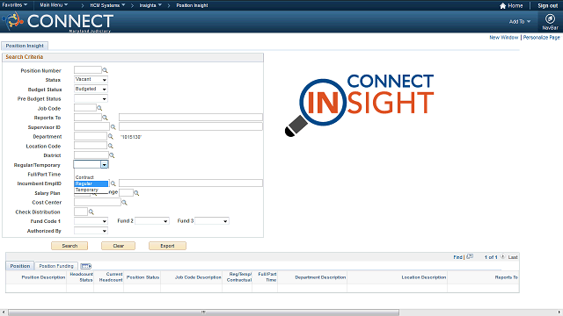Open Budget Status dropdown showing Budgeted
The image size is (563, 316).
[91, 89]
